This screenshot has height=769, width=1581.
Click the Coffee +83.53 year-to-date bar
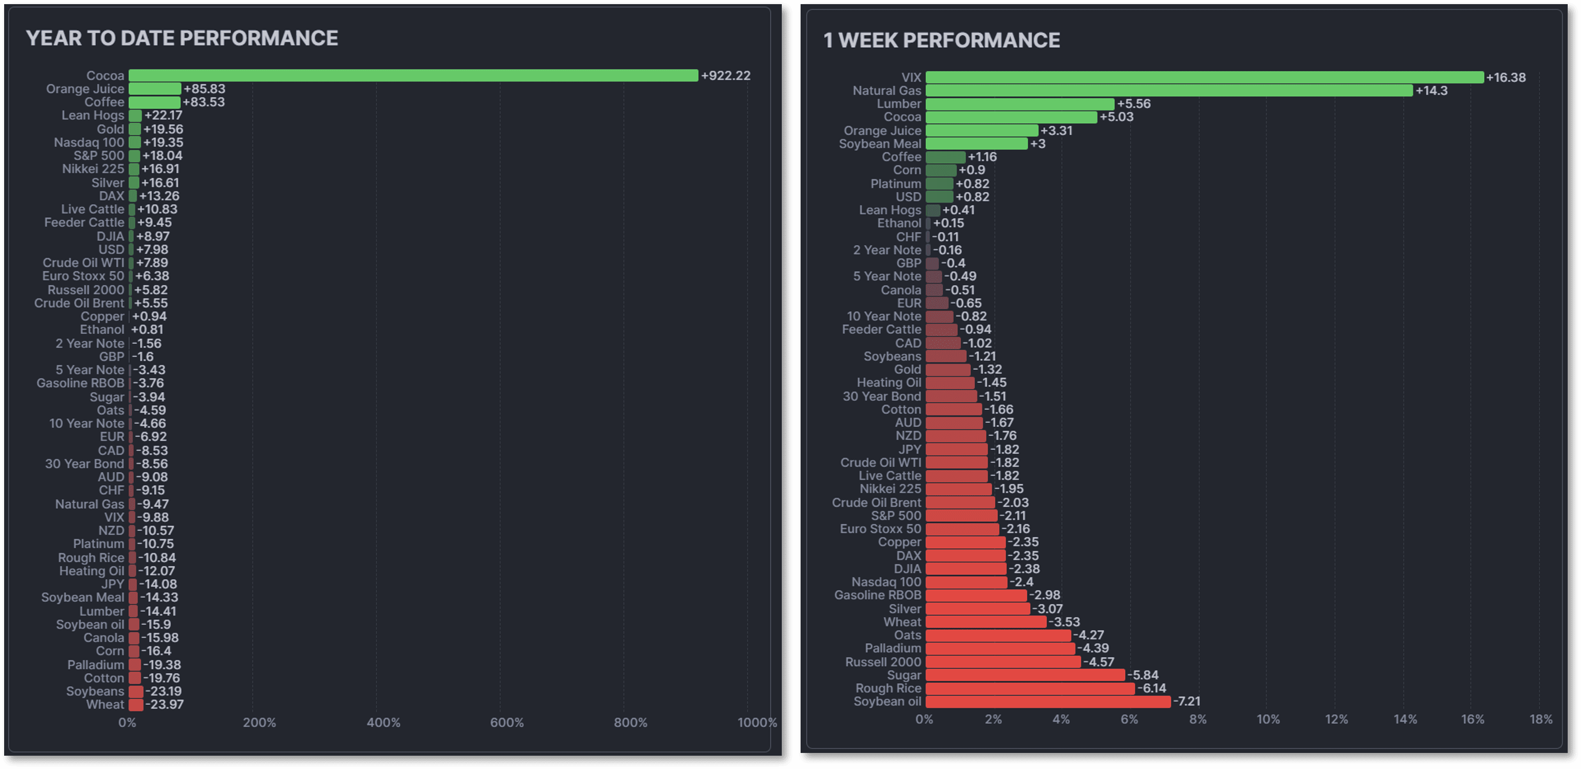pos(154,102)
